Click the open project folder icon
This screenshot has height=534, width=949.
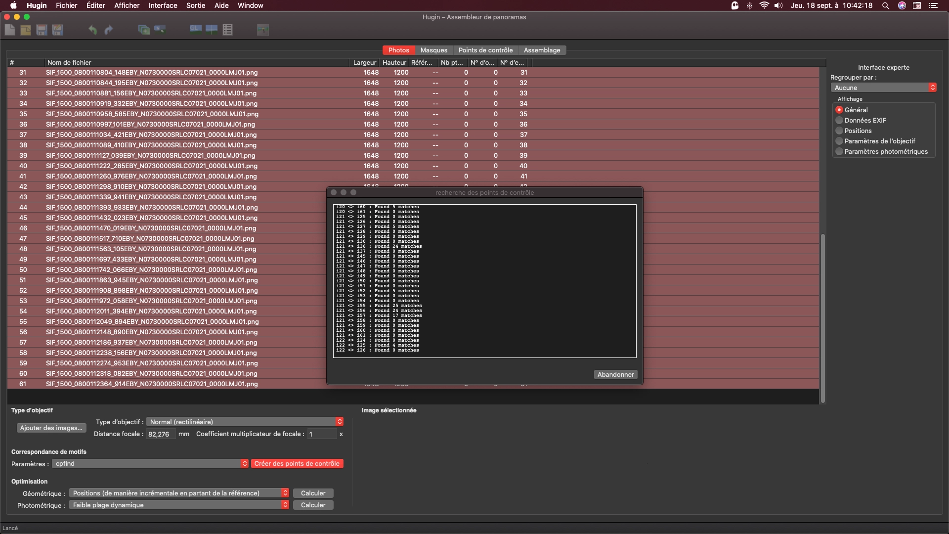26,30
